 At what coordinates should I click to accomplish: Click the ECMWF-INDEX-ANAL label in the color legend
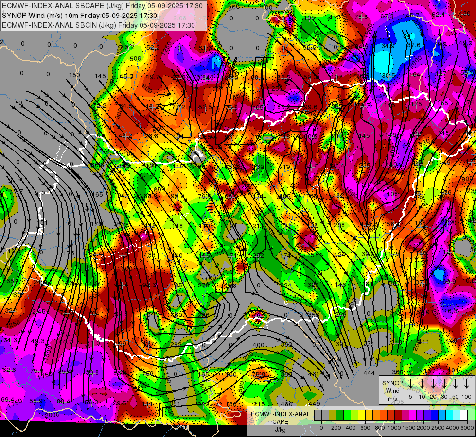[x=281, y=414]
